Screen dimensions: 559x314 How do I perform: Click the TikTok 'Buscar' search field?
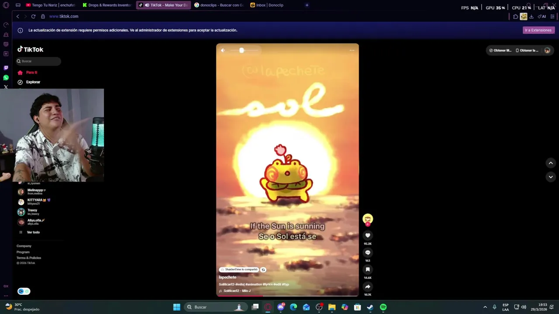(38, 61)
